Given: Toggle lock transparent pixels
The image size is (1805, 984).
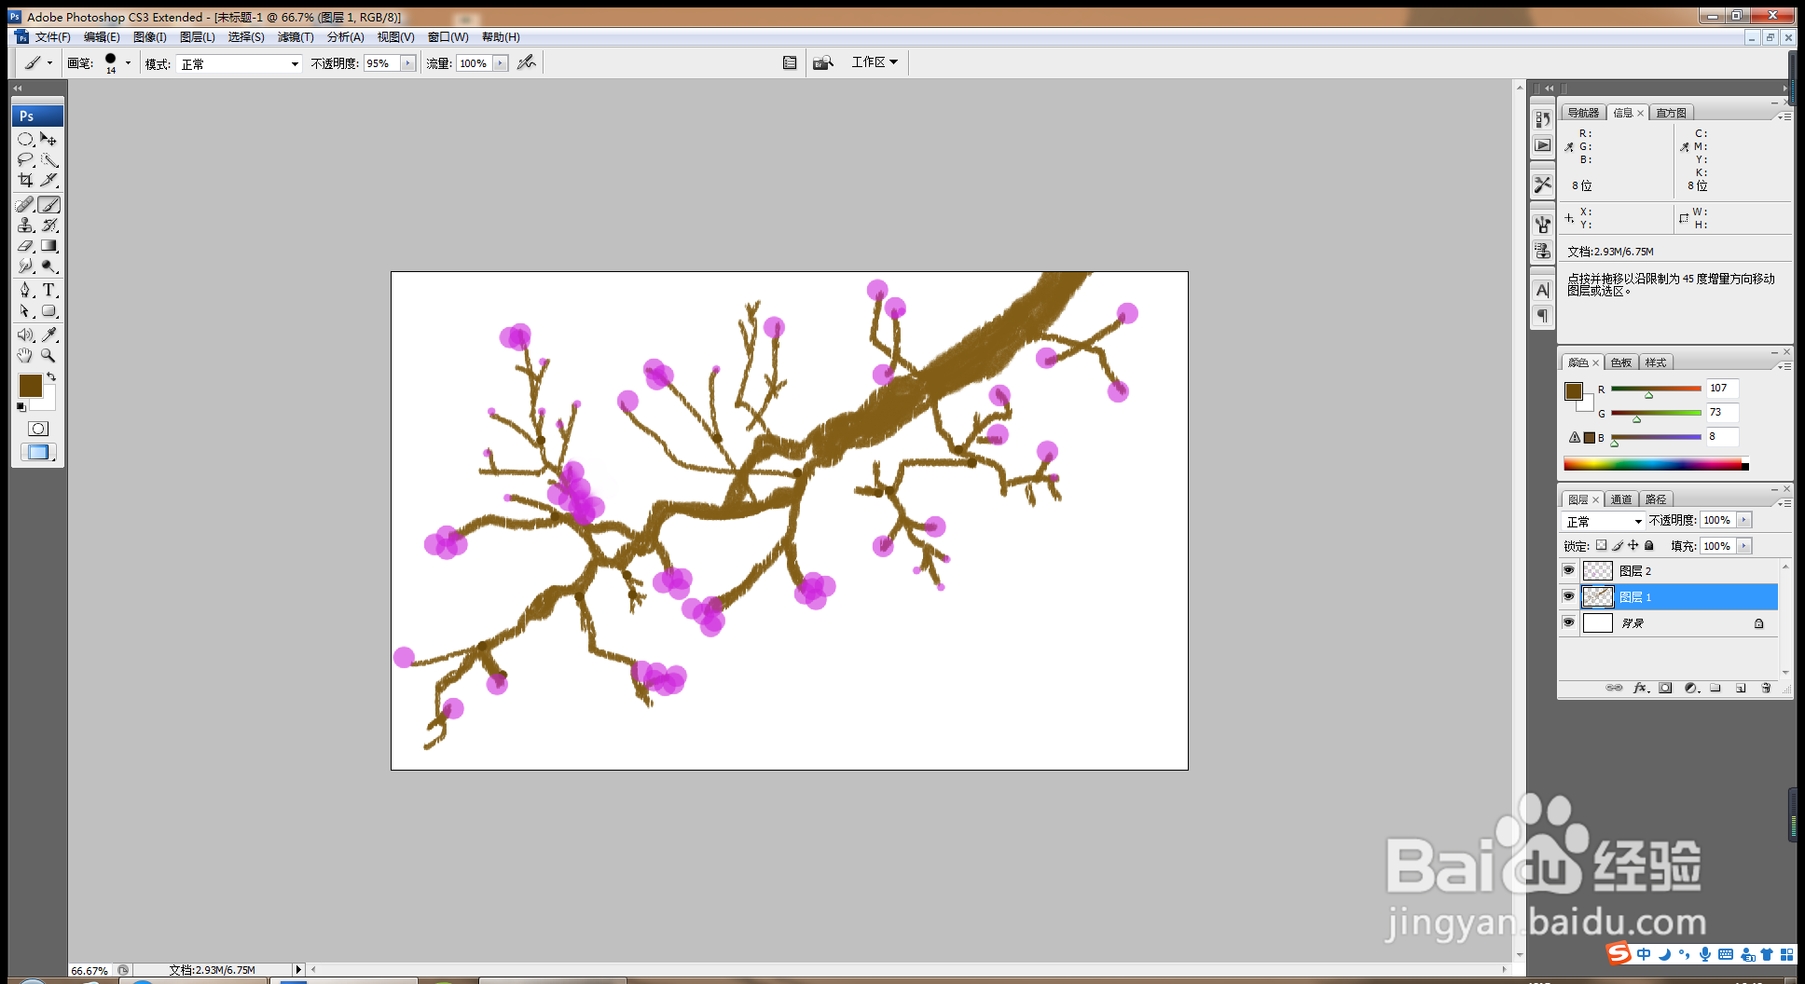Looking at the screenshot, I should click(x=1602, y=545).
